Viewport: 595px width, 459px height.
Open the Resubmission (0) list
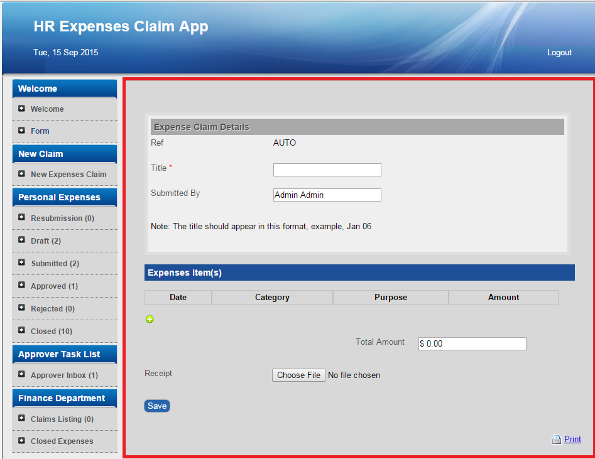(62, 219)
